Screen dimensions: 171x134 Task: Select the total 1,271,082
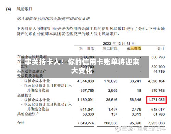click(156, 100)
